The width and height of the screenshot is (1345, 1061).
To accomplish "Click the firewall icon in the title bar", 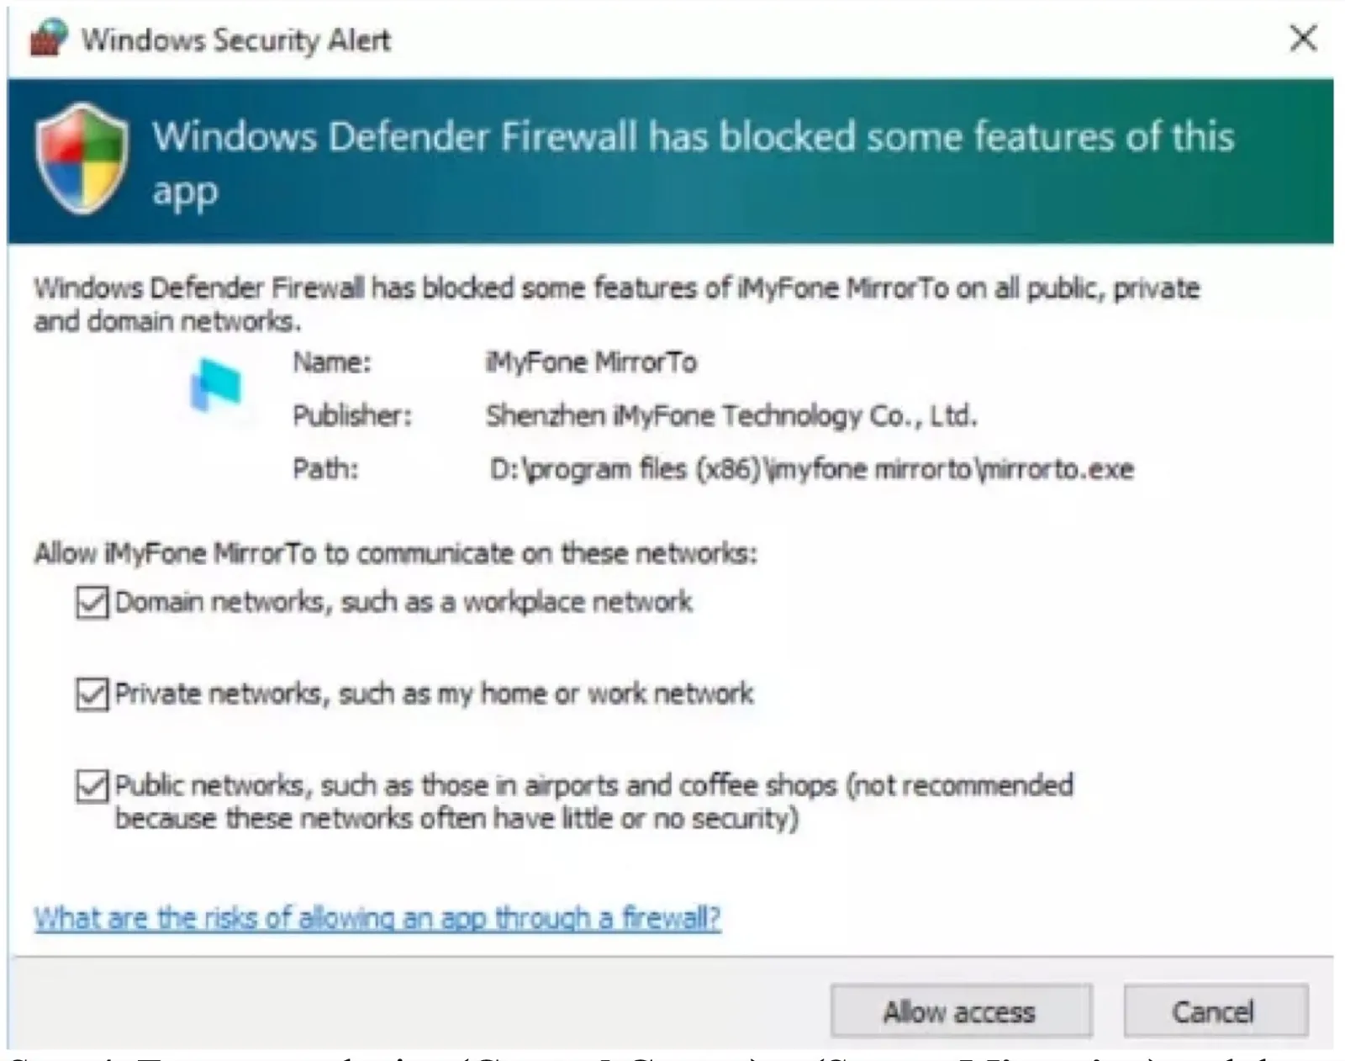I will point(48,39).
